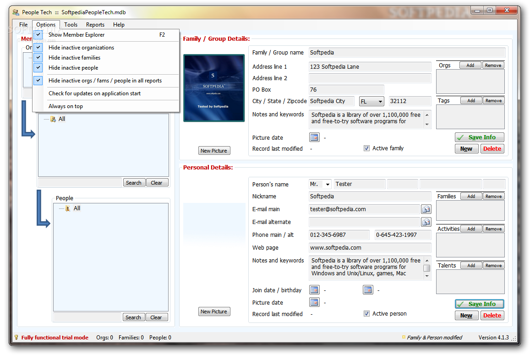This screenshot has height=355, width=530.
Task: Click the Web page field
Action: coord(370,248)
